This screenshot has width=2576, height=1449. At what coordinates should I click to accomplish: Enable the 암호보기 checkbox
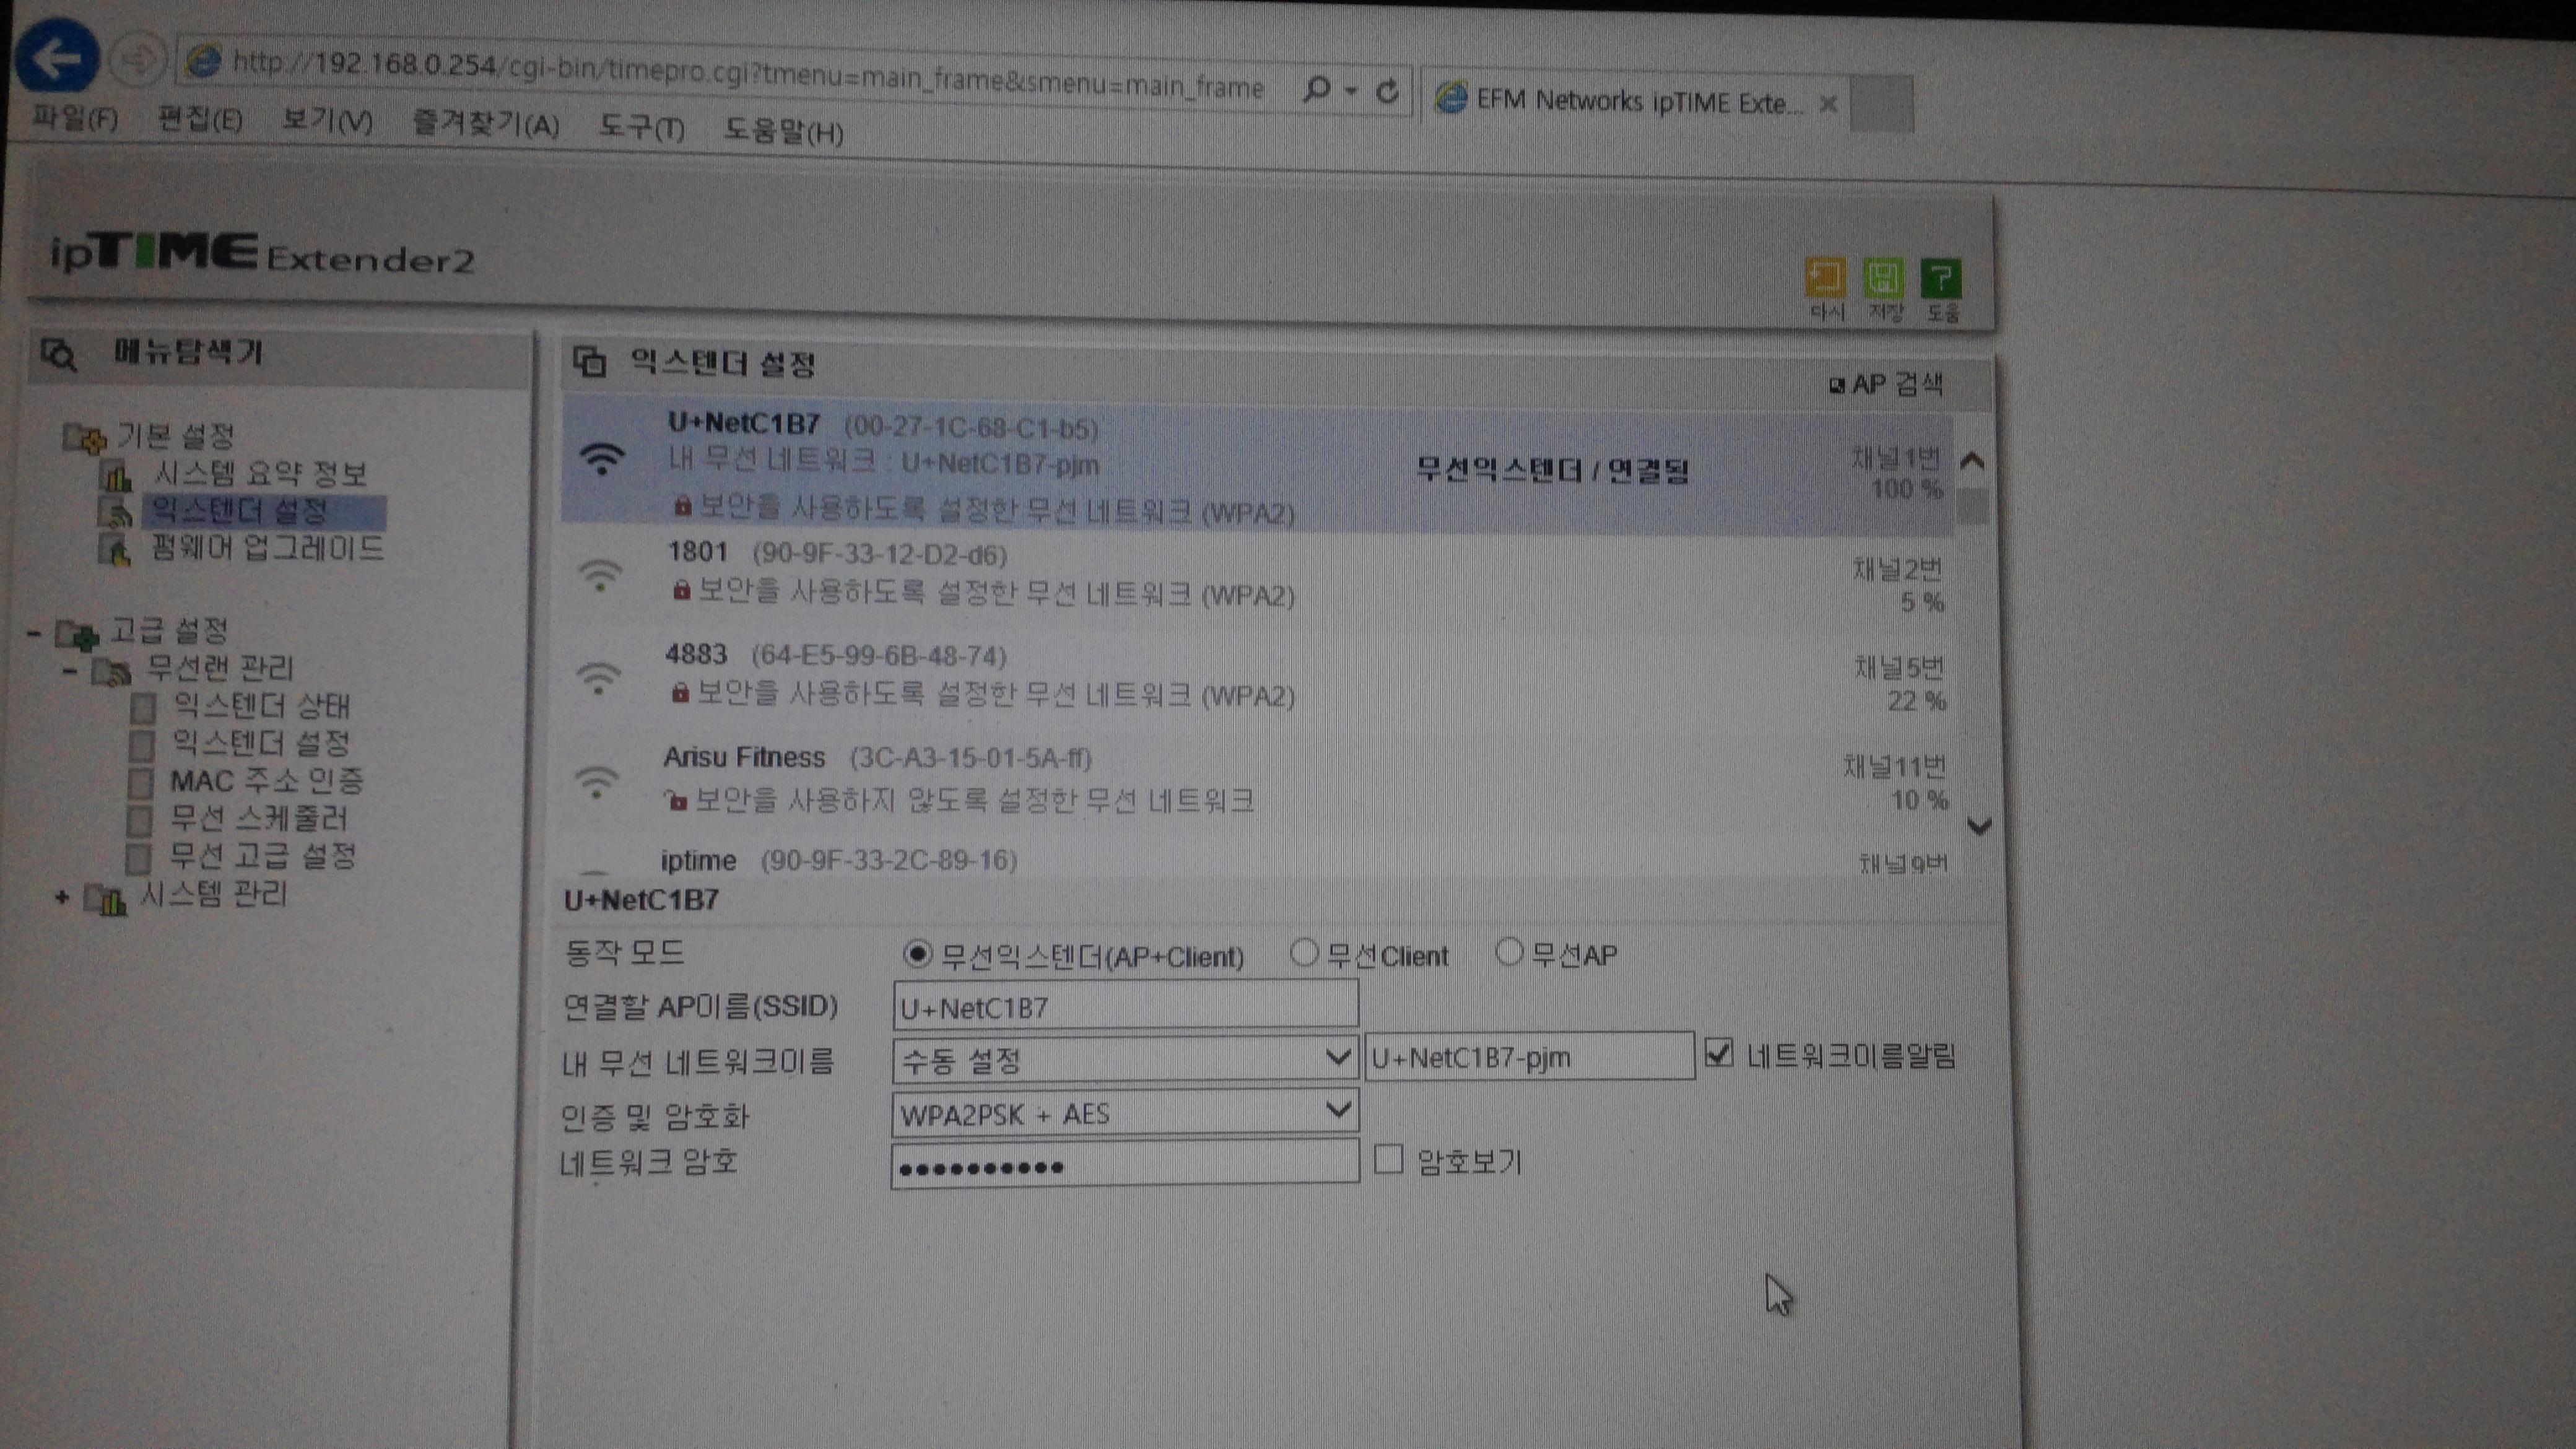1388,1159
